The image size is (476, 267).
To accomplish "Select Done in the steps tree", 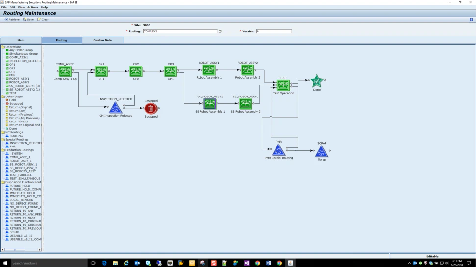I will point(13,129).
